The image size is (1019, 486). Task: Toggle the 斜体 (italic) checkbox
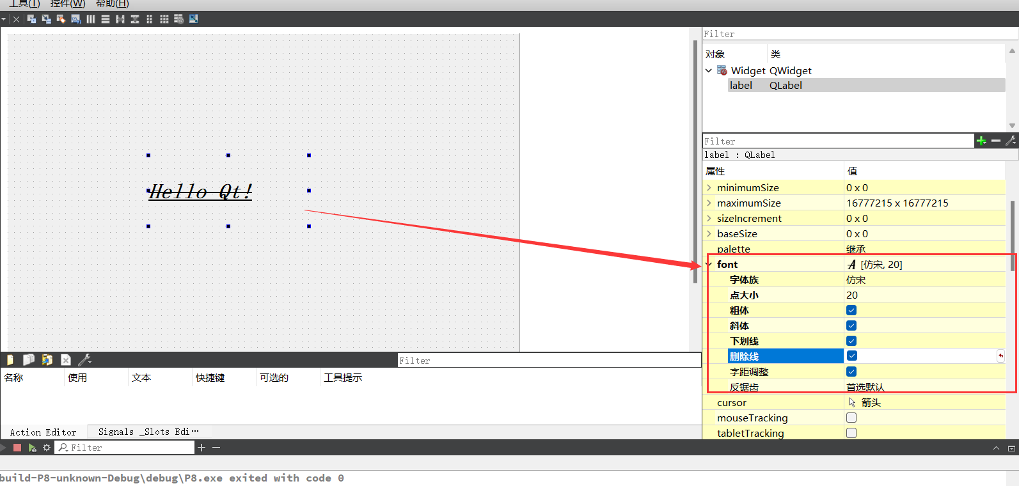[851, 325]
